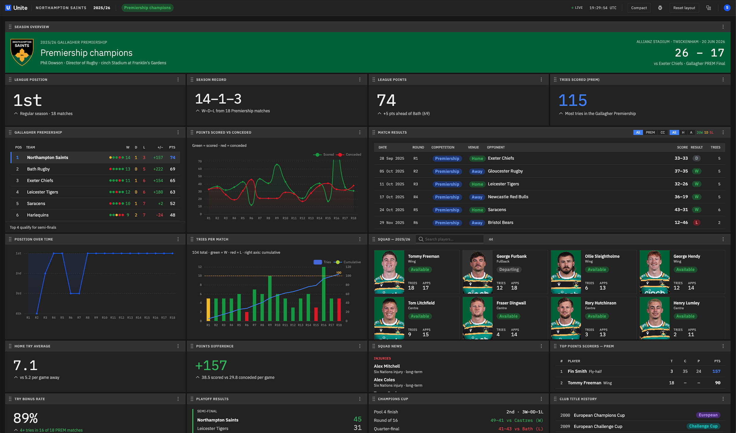Screen dimensions: 736x433
Task: Open the Position Over Time options menu
Action: [178, 239]
